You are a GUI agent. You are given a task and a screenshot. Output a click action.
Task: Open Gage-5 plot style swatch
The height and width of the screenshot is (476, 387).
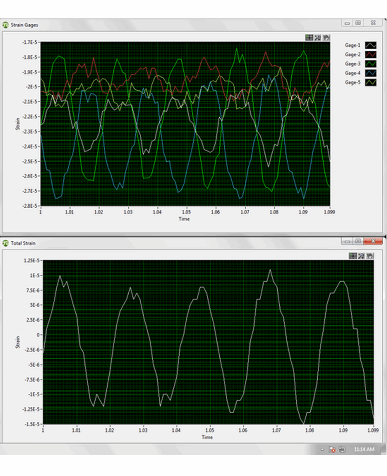click(x=371, y=82)
